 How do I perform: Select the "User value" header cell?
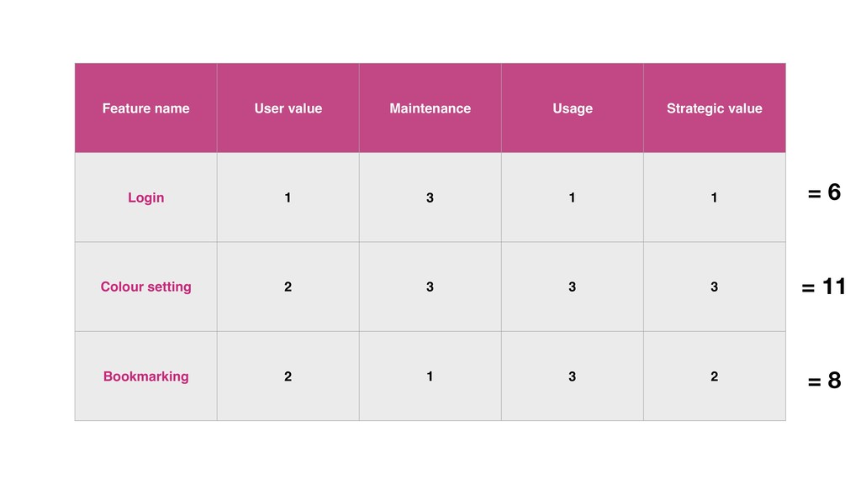click(288, 108)
